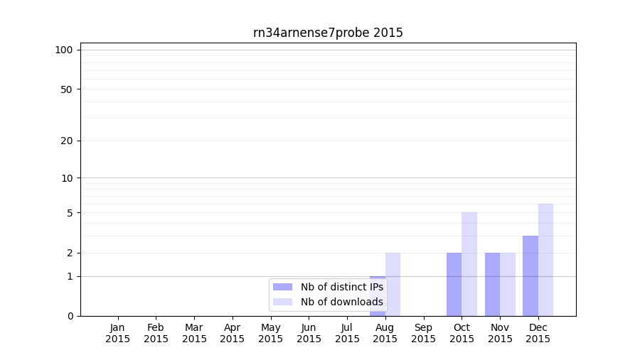Select the 'Nb of downloads' legend label
Screen dimensions: 640x355
pyautogui.click(x=341, y=302)
